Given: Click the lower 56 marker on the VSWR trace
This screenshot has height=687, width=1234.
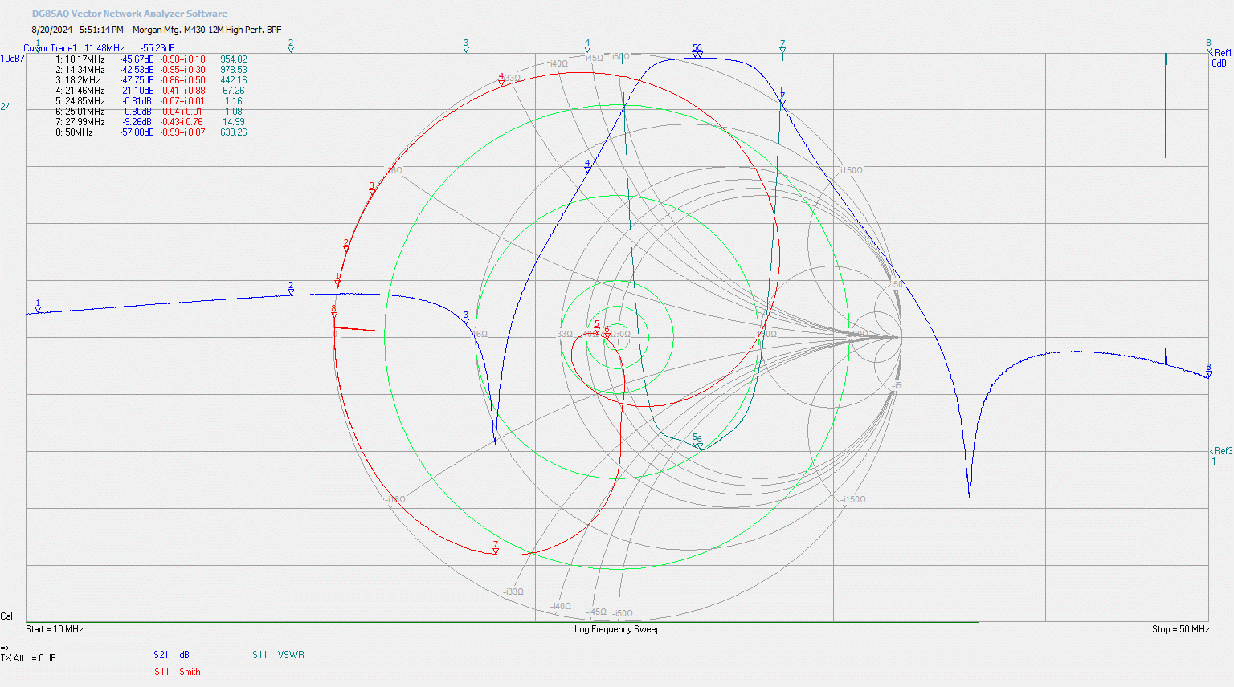Looking at the screenshot, I should [x=697, y=441].
